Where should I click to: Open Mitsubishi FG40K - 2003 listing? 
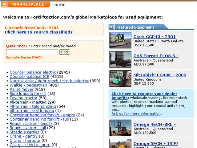(160, 75)
